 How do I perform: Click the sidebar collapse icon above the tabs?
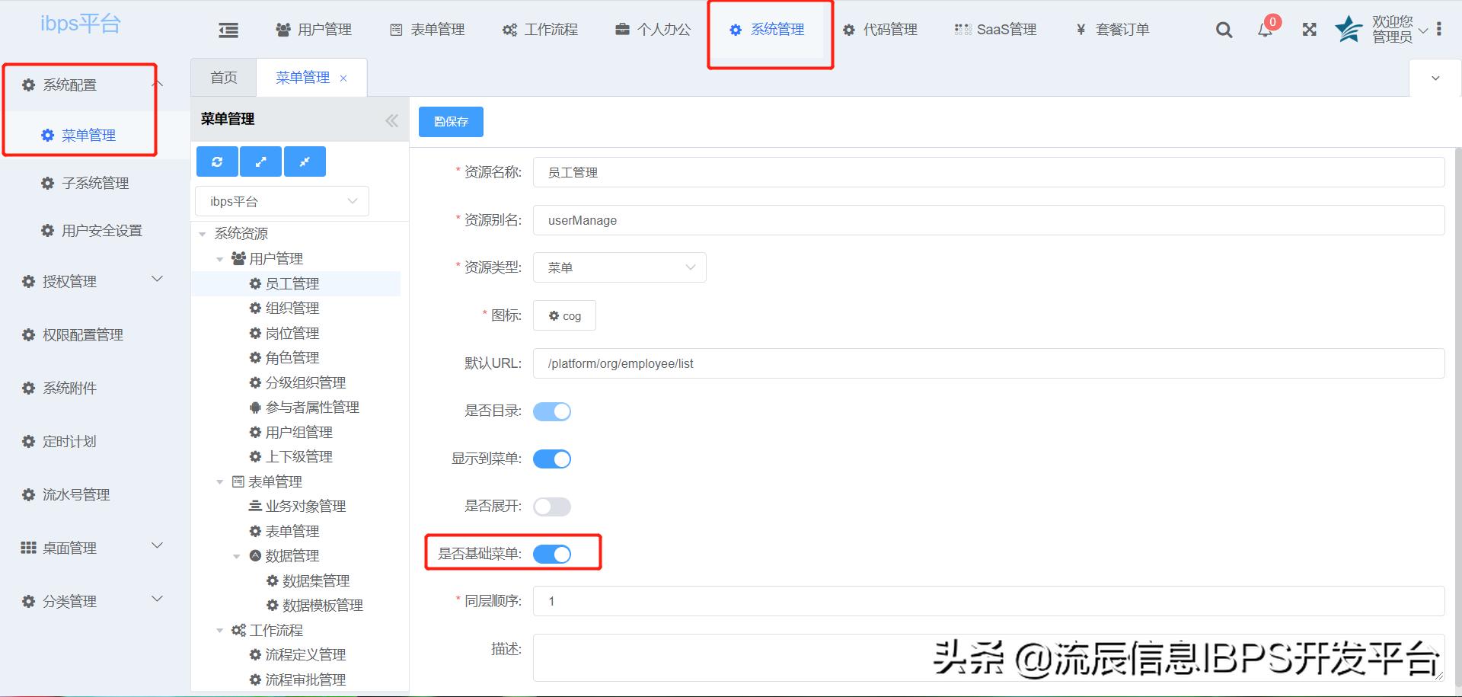click(228, 30)
